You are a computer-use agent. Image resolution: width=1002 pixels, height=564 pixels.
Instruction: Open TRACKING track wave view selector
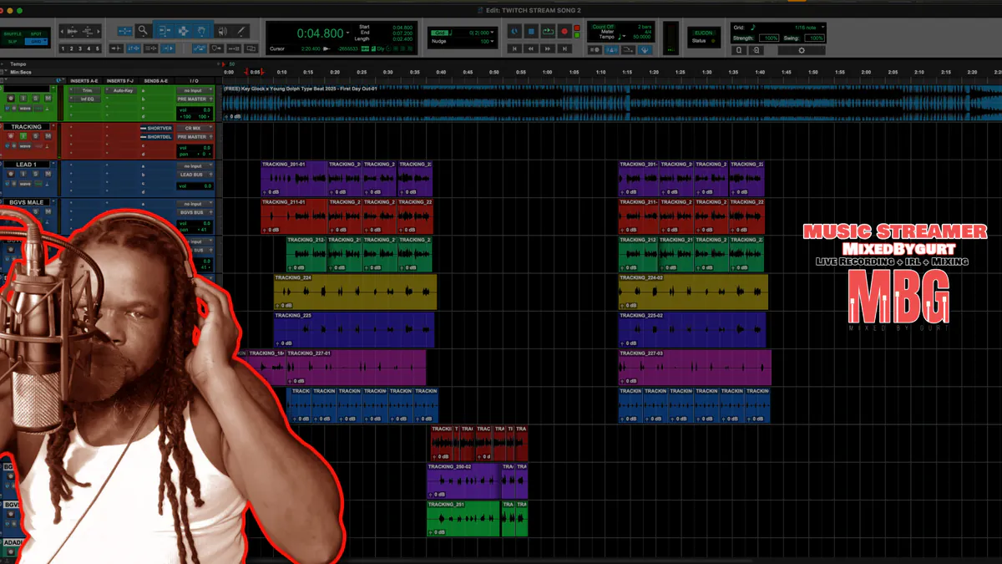tap(25, 146)
